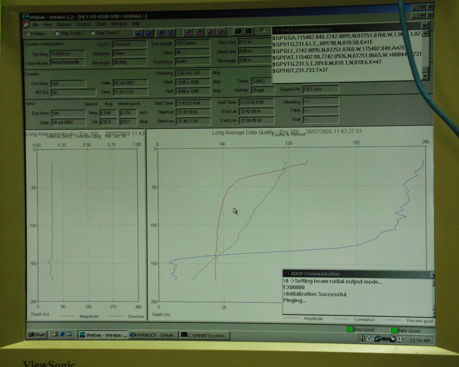Screen dimensions: 459x367
Task: Click the blue right arrow toolbar icon
Action: (x=149, y=33)
